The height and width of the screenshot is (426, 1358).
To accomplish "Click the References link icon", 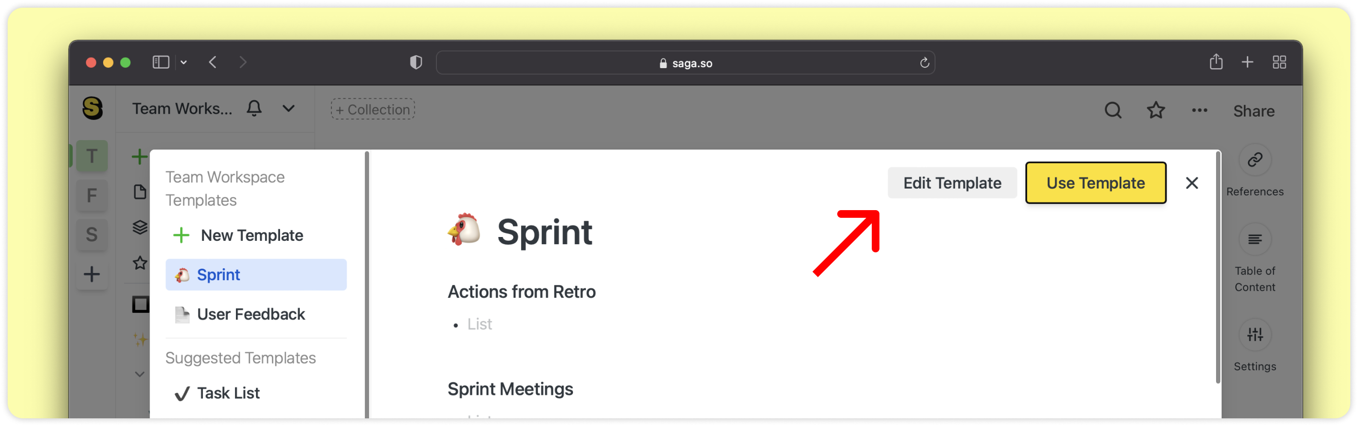I will 1255,160.
